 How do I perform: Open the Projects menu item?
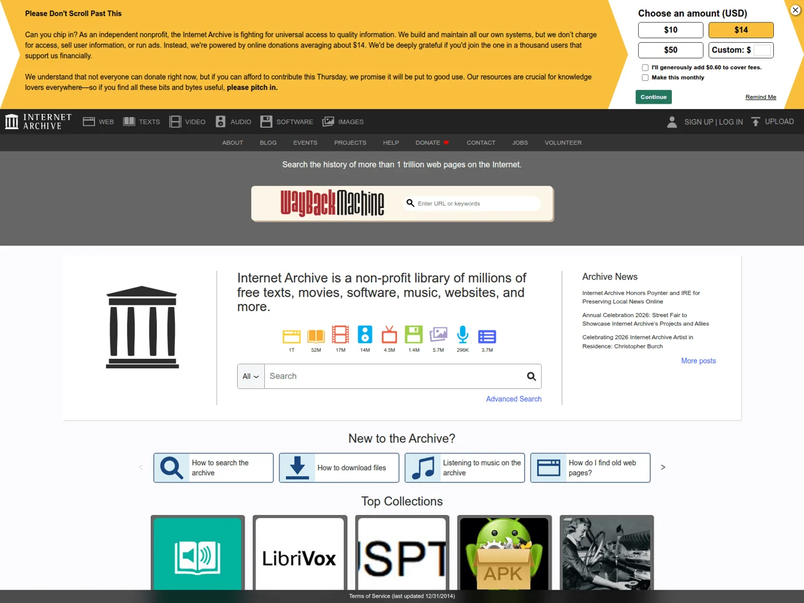pos(350,143)
